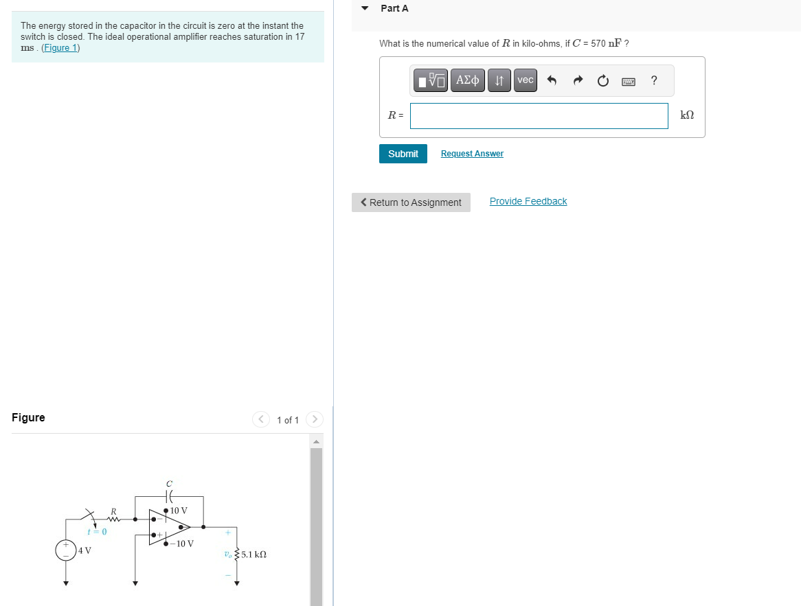Select Return to Assignment
Image resolution: width=801 pixels, height=606 pixels.
tap(411, 202)
